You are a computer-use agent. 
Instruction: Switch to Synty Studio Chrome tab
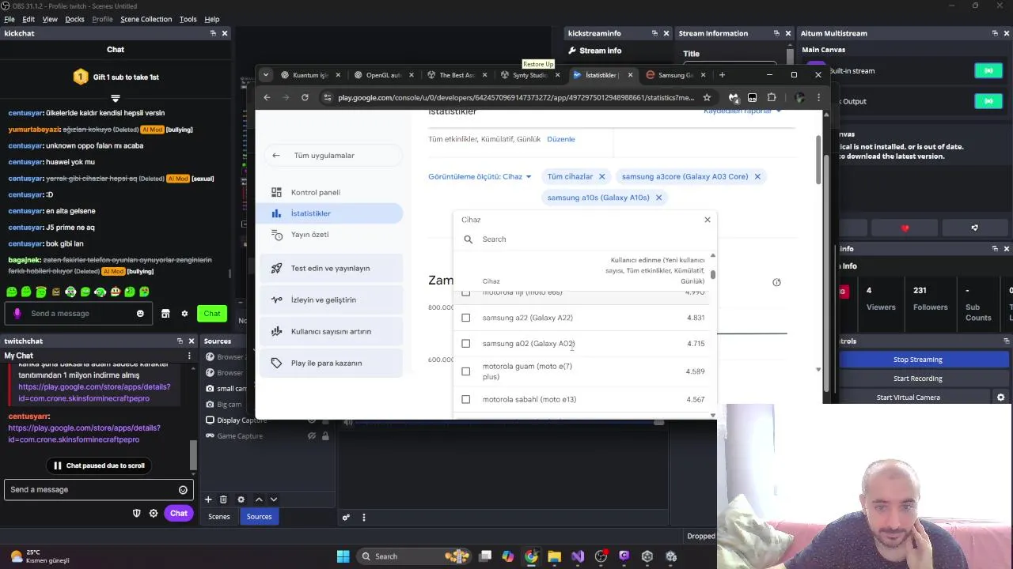[529, 75]
